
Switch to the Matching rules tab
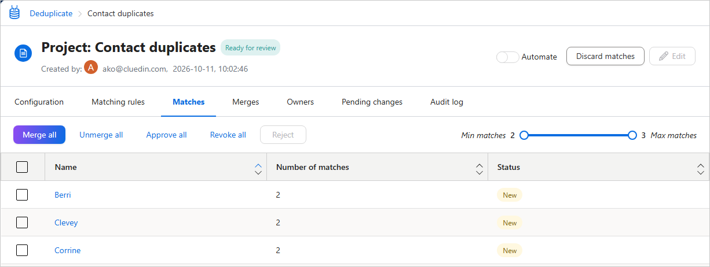tap(118, 102)
